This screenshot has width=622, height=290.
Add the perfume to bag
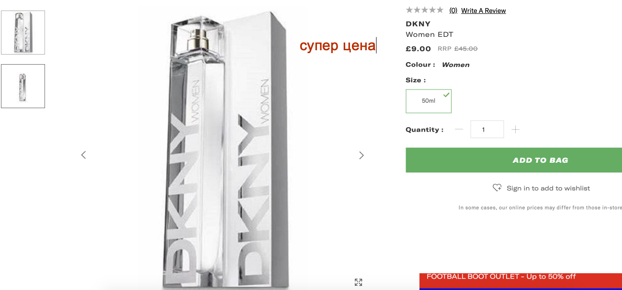[514, 160]
